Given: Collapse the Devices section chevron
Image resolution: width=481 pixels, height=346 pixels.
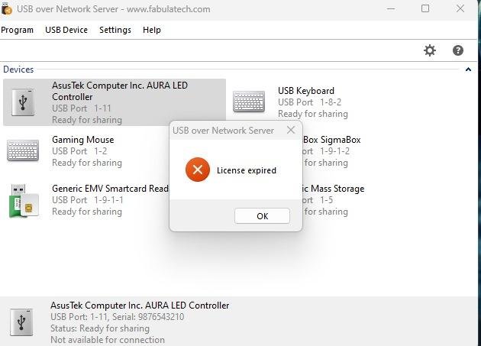Looking at the screenshot, I should coord(468,70).
